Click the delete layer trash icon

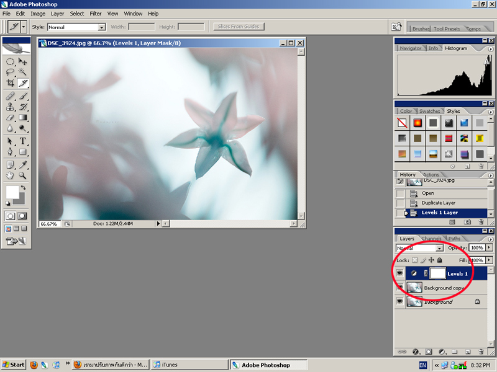click(x=481, y=352)
